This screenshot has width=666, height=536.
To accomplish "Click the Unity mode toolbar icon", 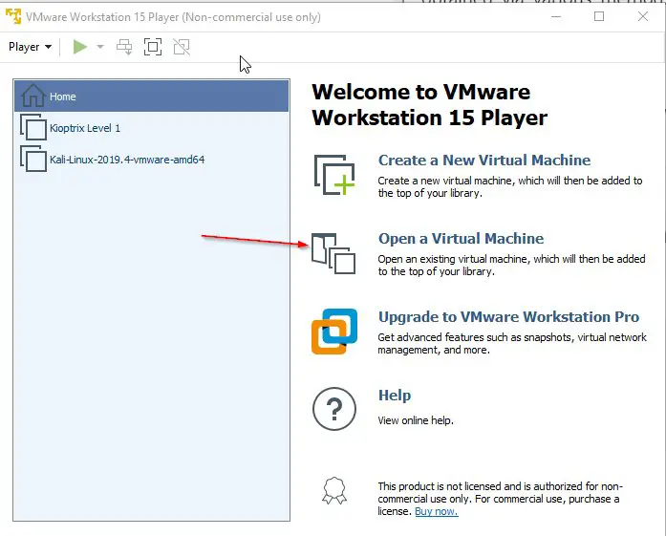I will pyautogui.click(x=182, y=47).
